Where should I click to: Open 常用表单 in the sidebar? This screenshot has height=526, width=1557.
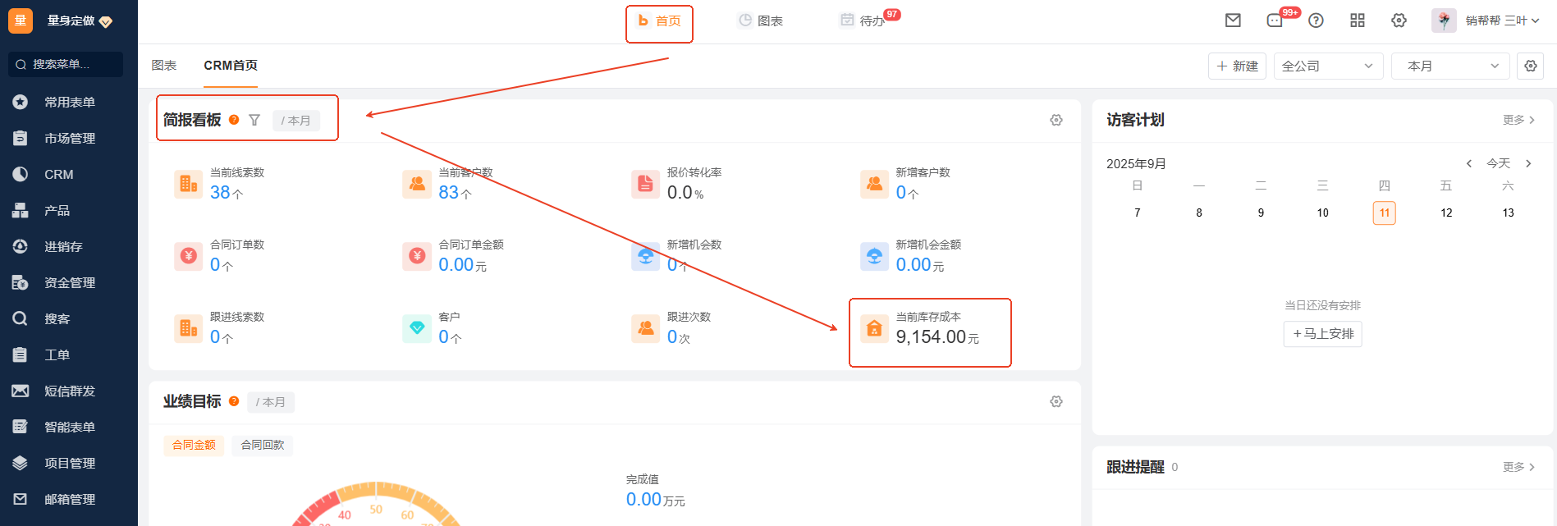pos(69,102)
